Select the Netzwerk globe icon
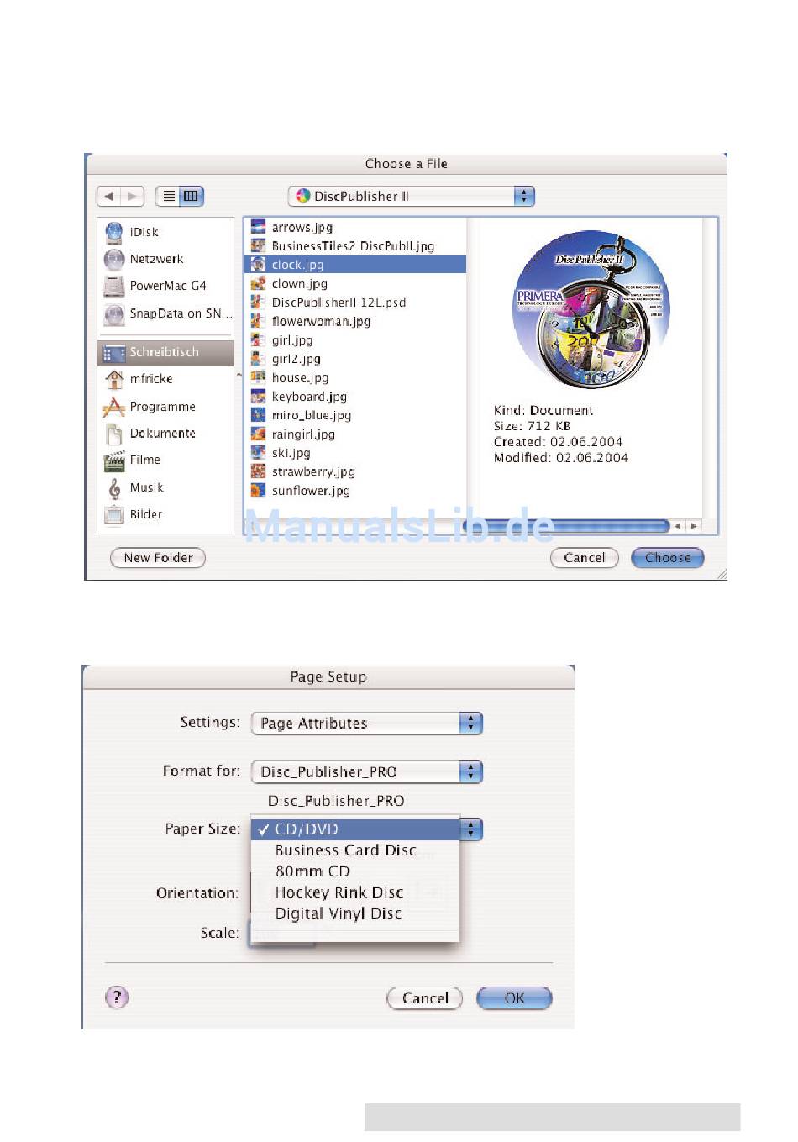The width and height of the screenshot is (798, 1142). coord(114,260)
